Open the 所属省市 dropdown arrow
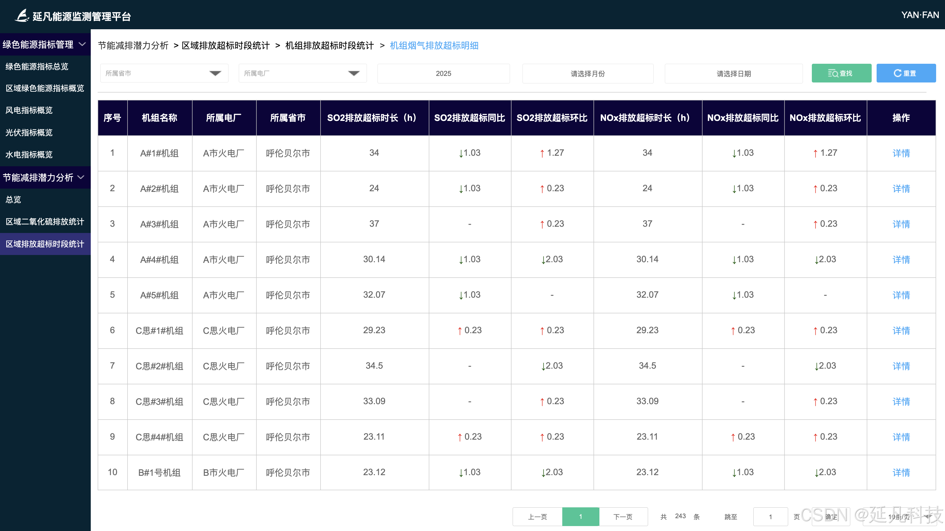 [215, 73]
